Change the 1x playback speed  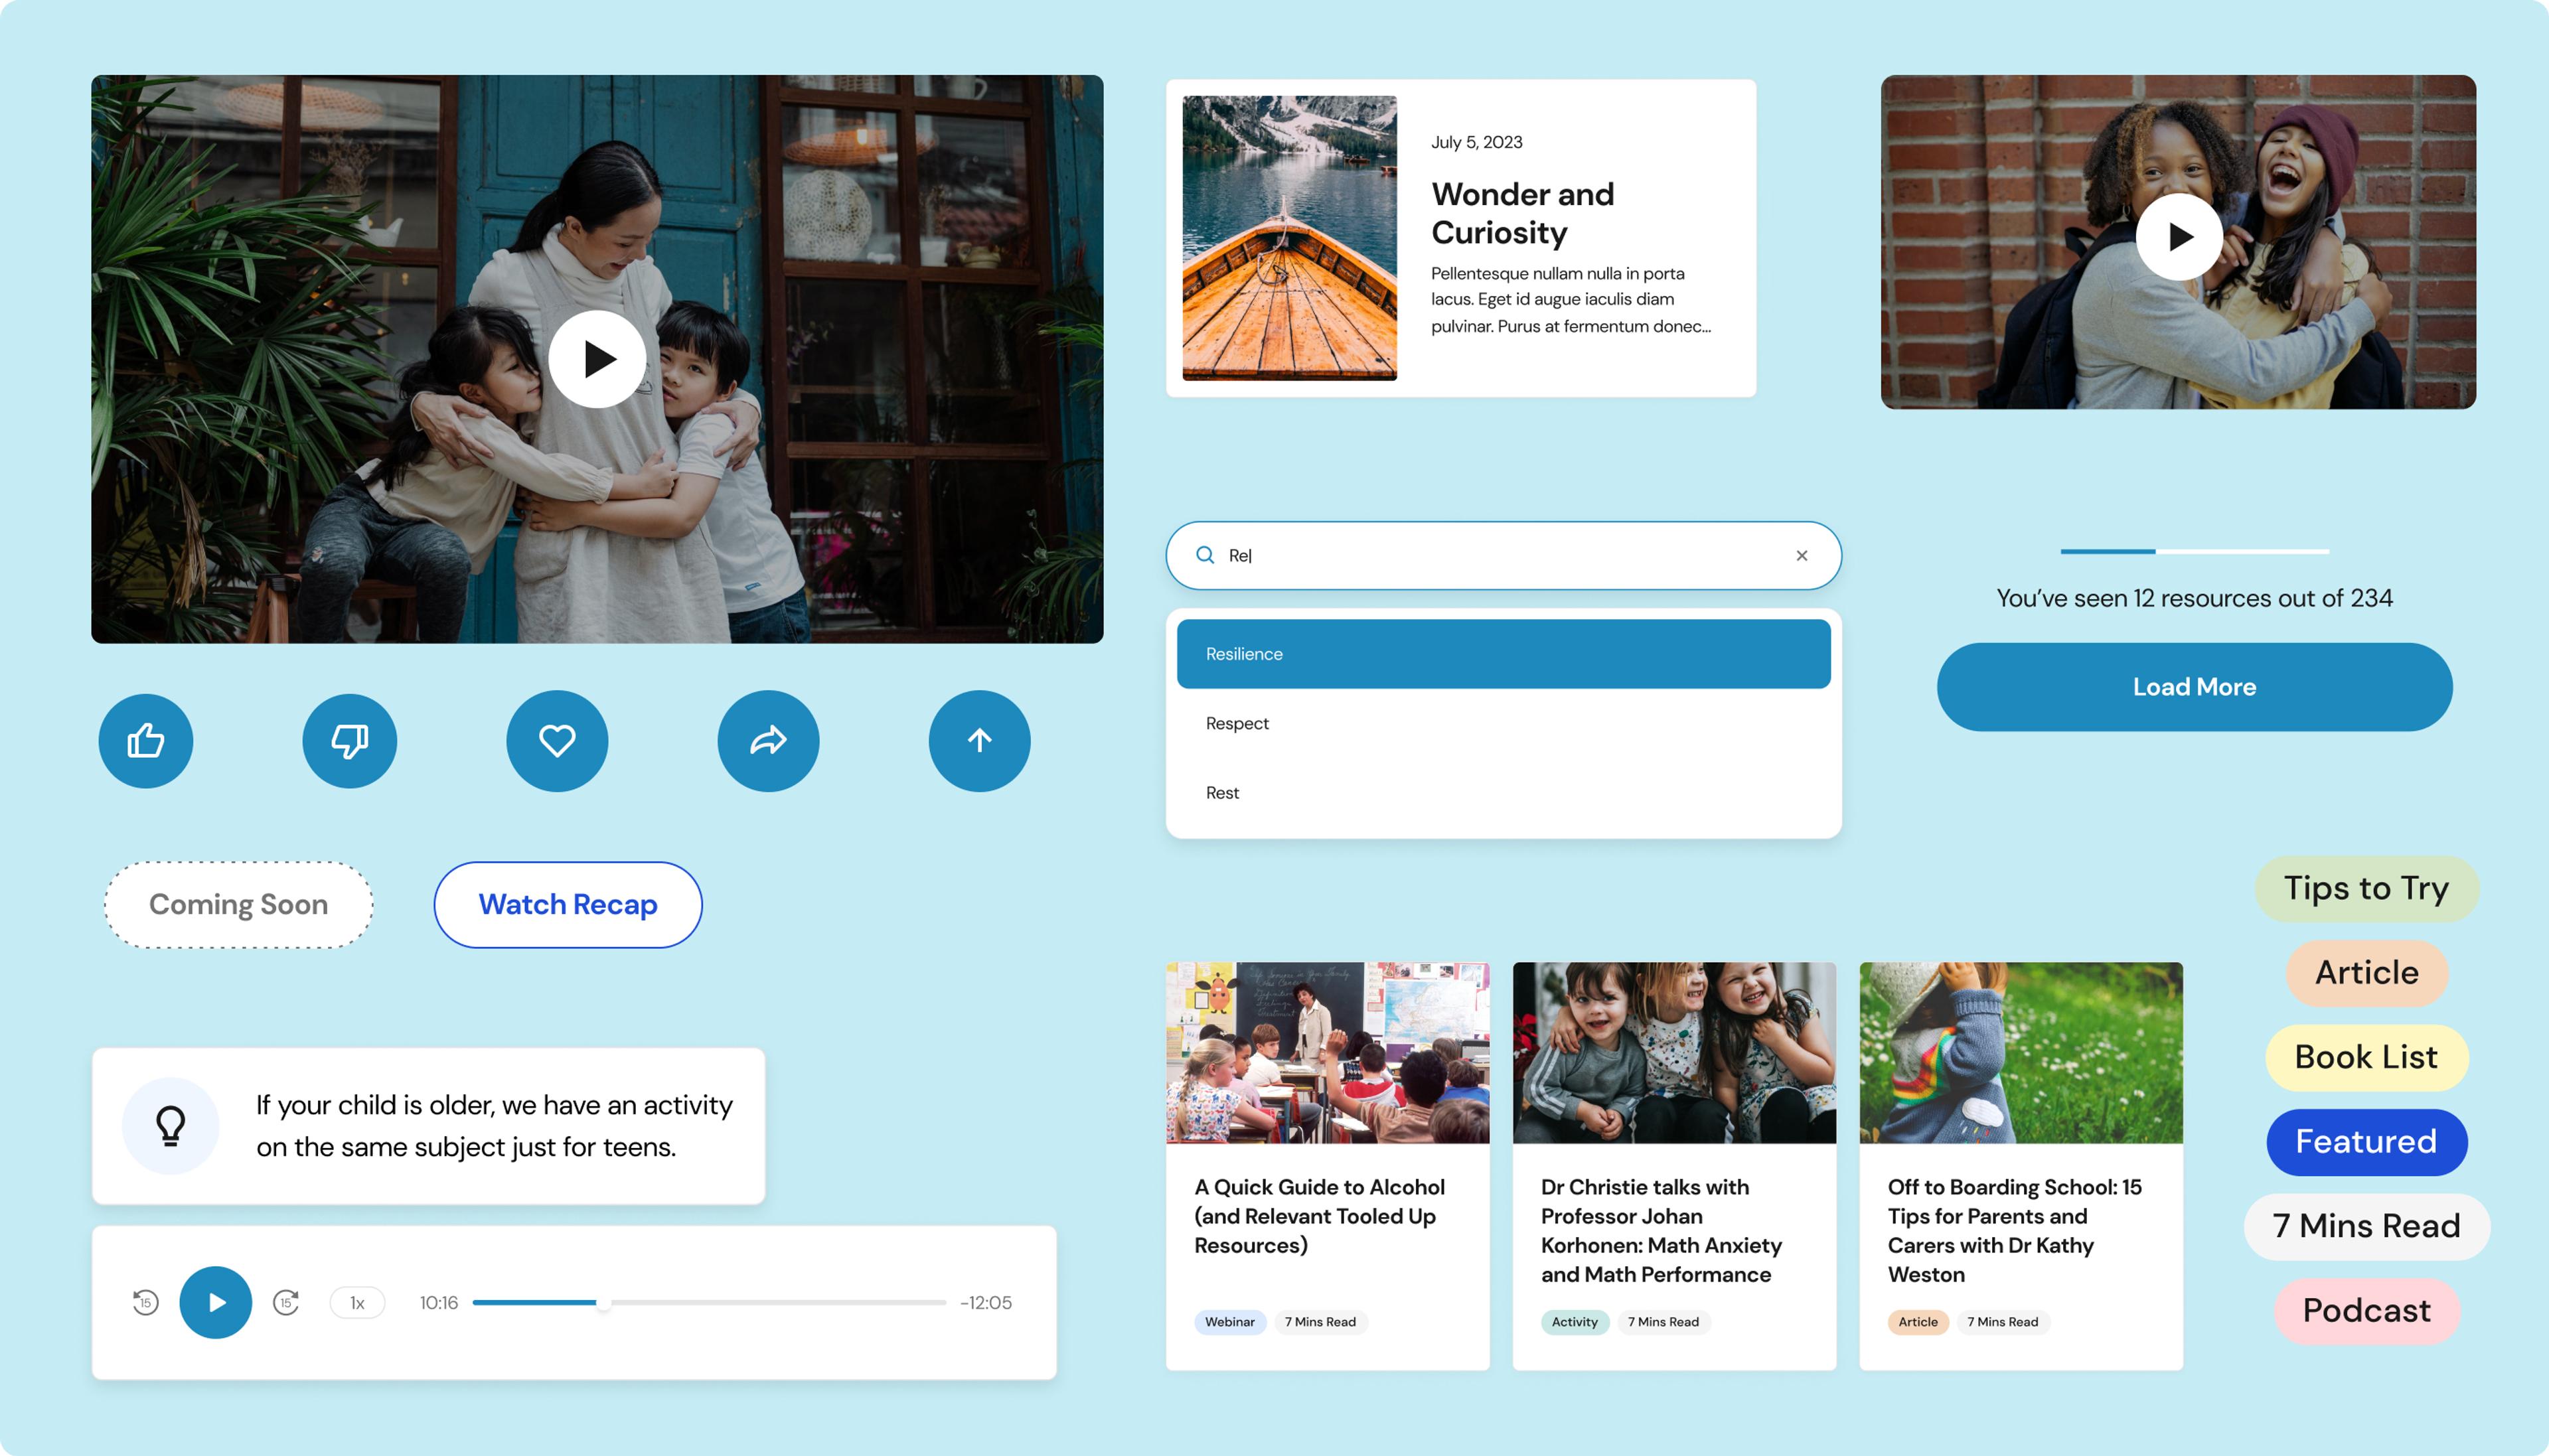coord(357,1303)
